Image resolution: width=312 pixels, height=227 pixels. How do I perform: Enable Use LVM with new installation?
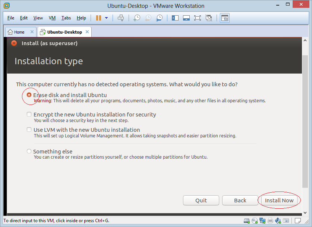coord(29,130)
